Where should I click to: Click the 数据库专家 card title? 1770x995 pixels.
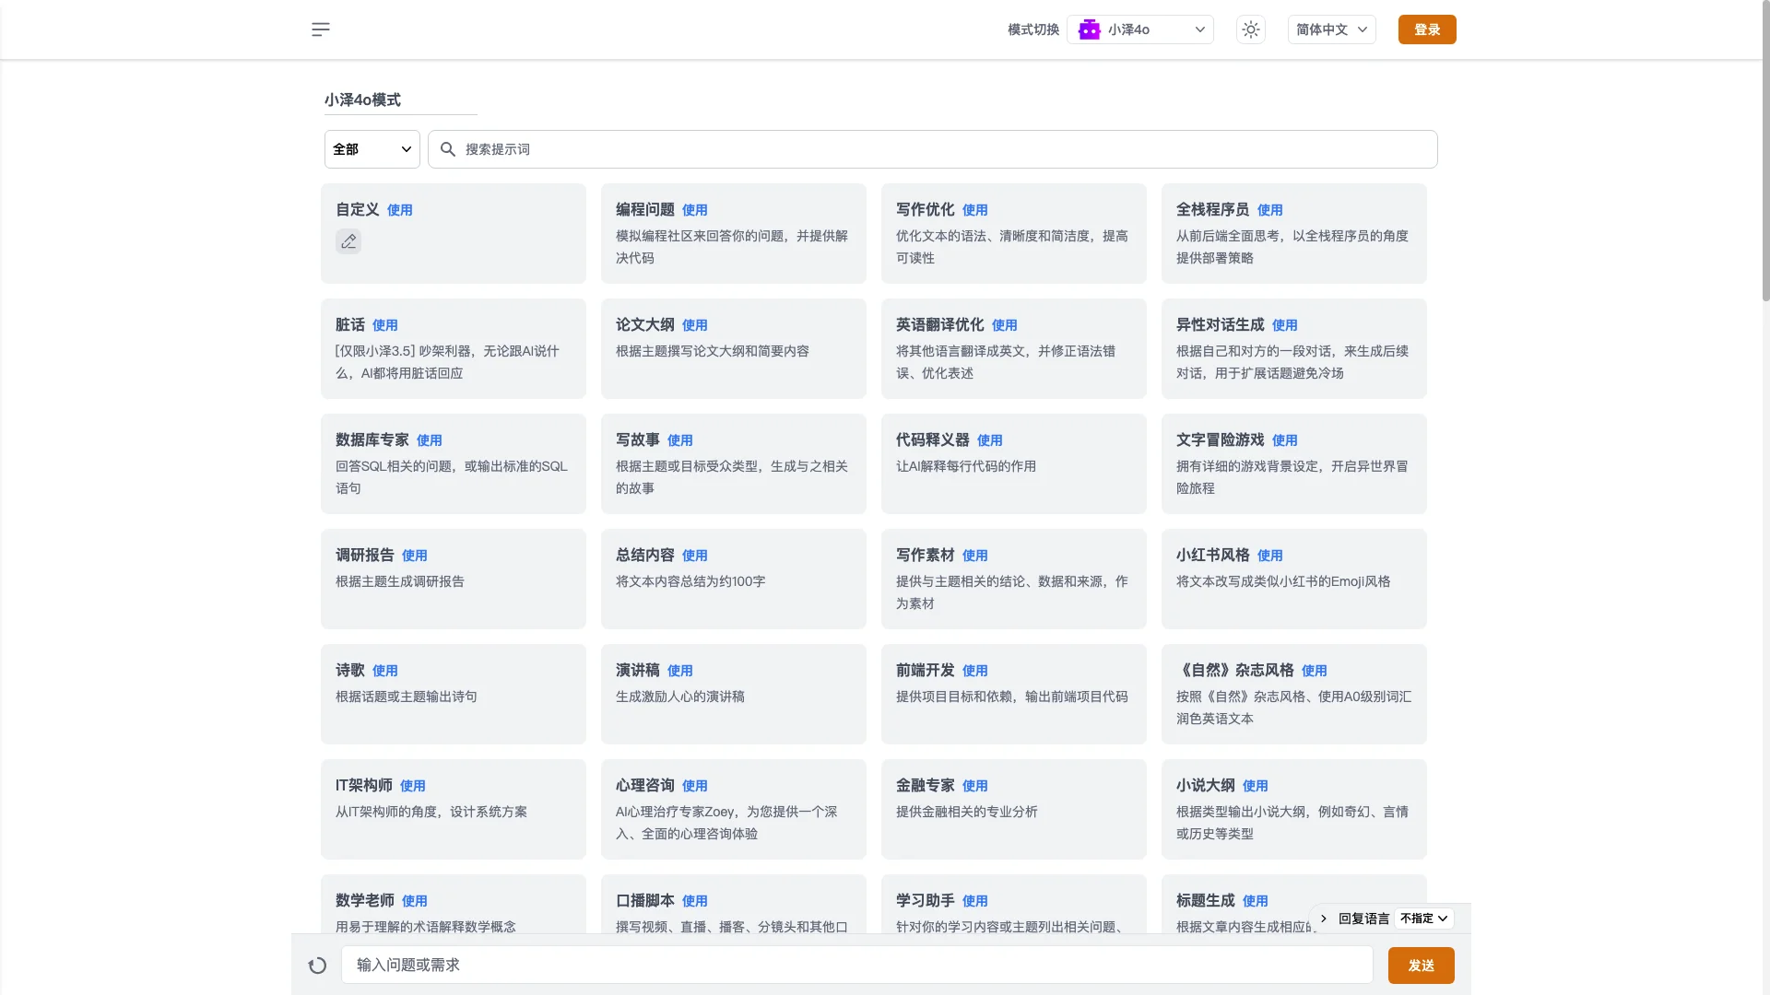click(372, 439)
